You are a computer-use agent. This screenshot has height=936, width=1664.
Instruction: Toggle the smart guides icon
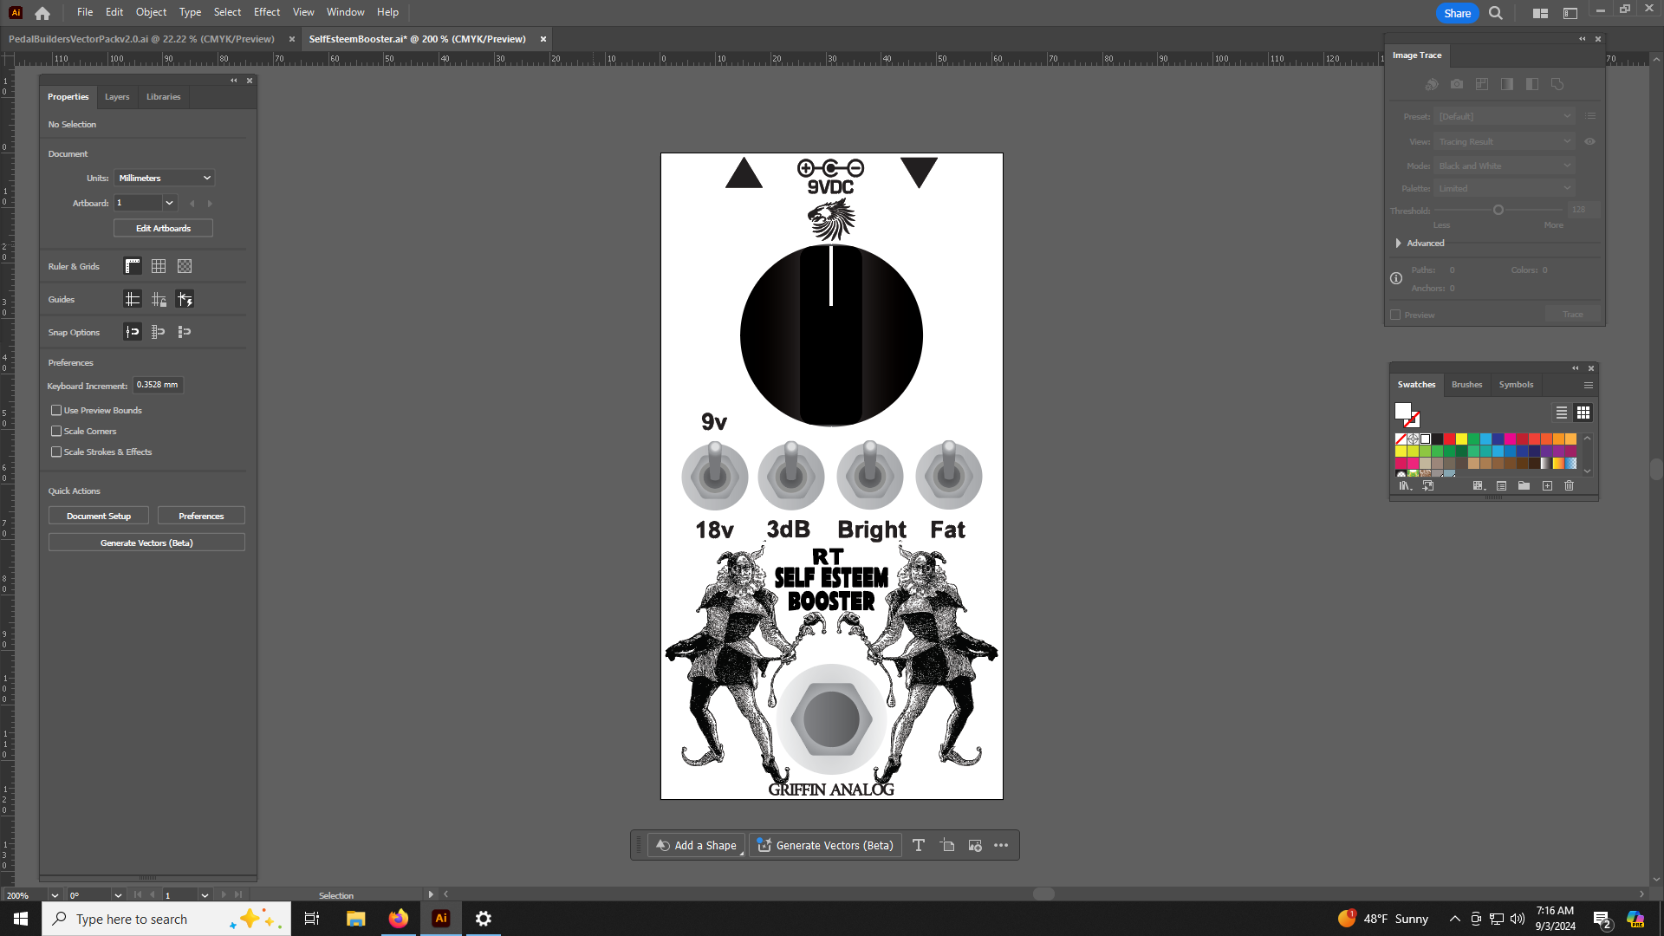pyautogui.click(x=185, y=299)
